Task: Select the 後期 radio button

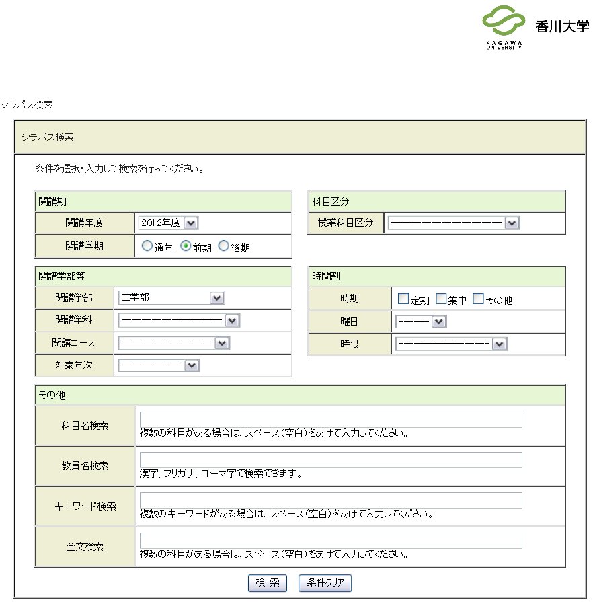Action: (224, 246)
